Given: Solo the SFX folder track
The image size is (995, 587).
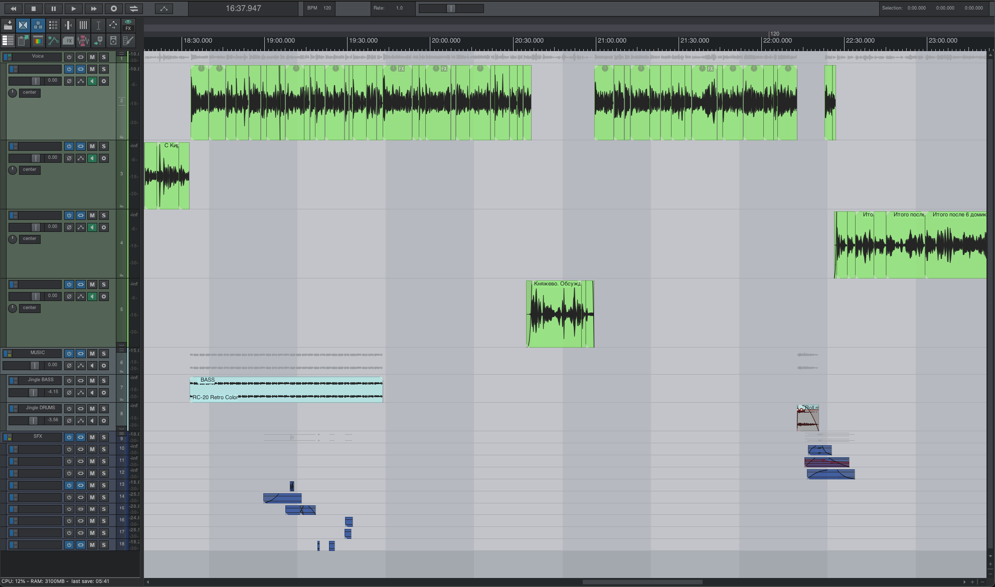Looking at the screenshot, I should (x=104, y=437).
